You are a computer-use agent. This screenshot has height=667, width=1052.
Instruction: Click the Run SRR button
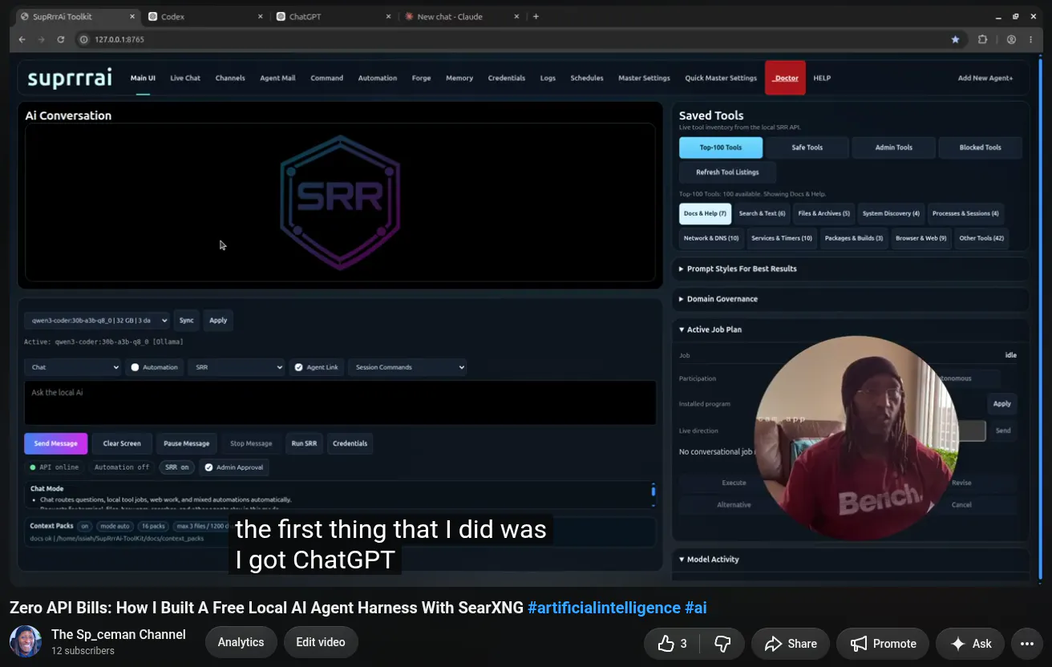tap(304, 443)
